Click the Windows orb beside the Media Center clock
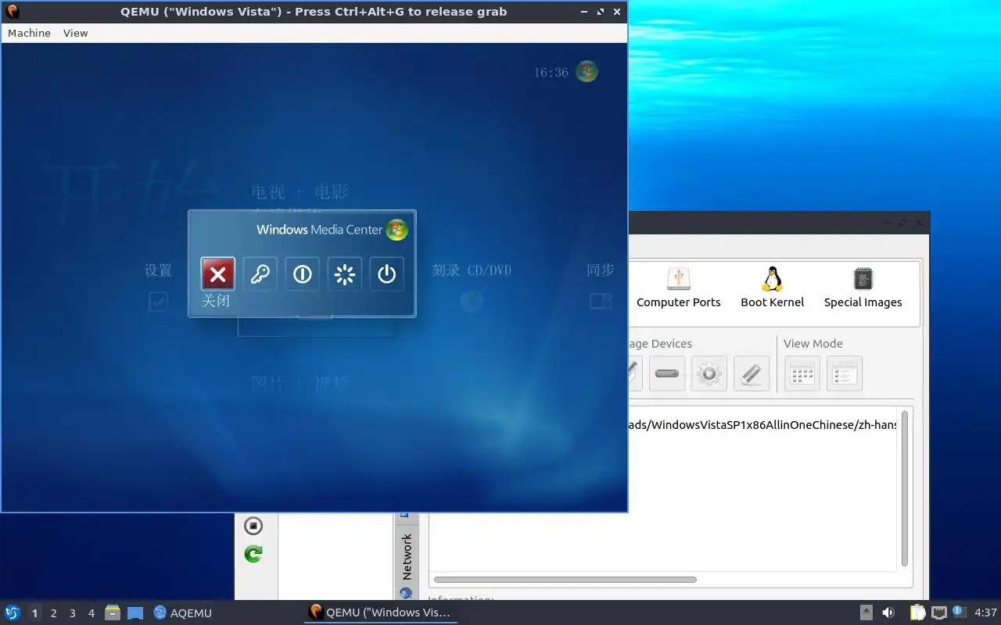1001x625 pixels. (587, 72)
